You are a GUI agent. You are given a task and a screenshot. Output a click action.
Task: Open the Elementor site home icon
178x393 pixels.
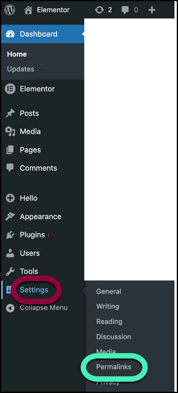point(28,10)
